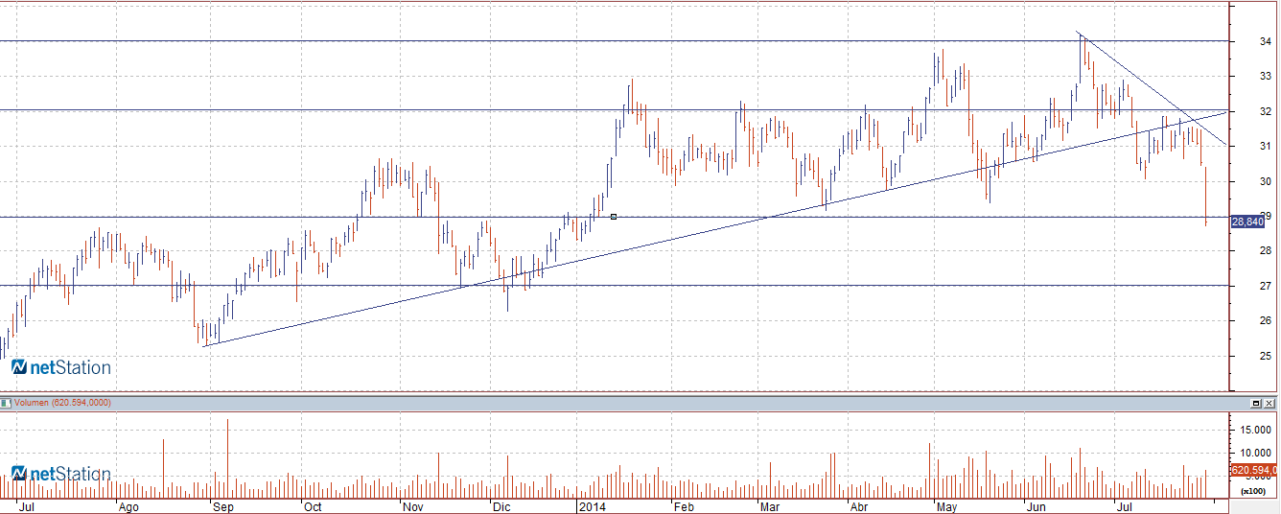Click the Volumen panel indicator icon
1281x514 pixels.
click(6, 403)
